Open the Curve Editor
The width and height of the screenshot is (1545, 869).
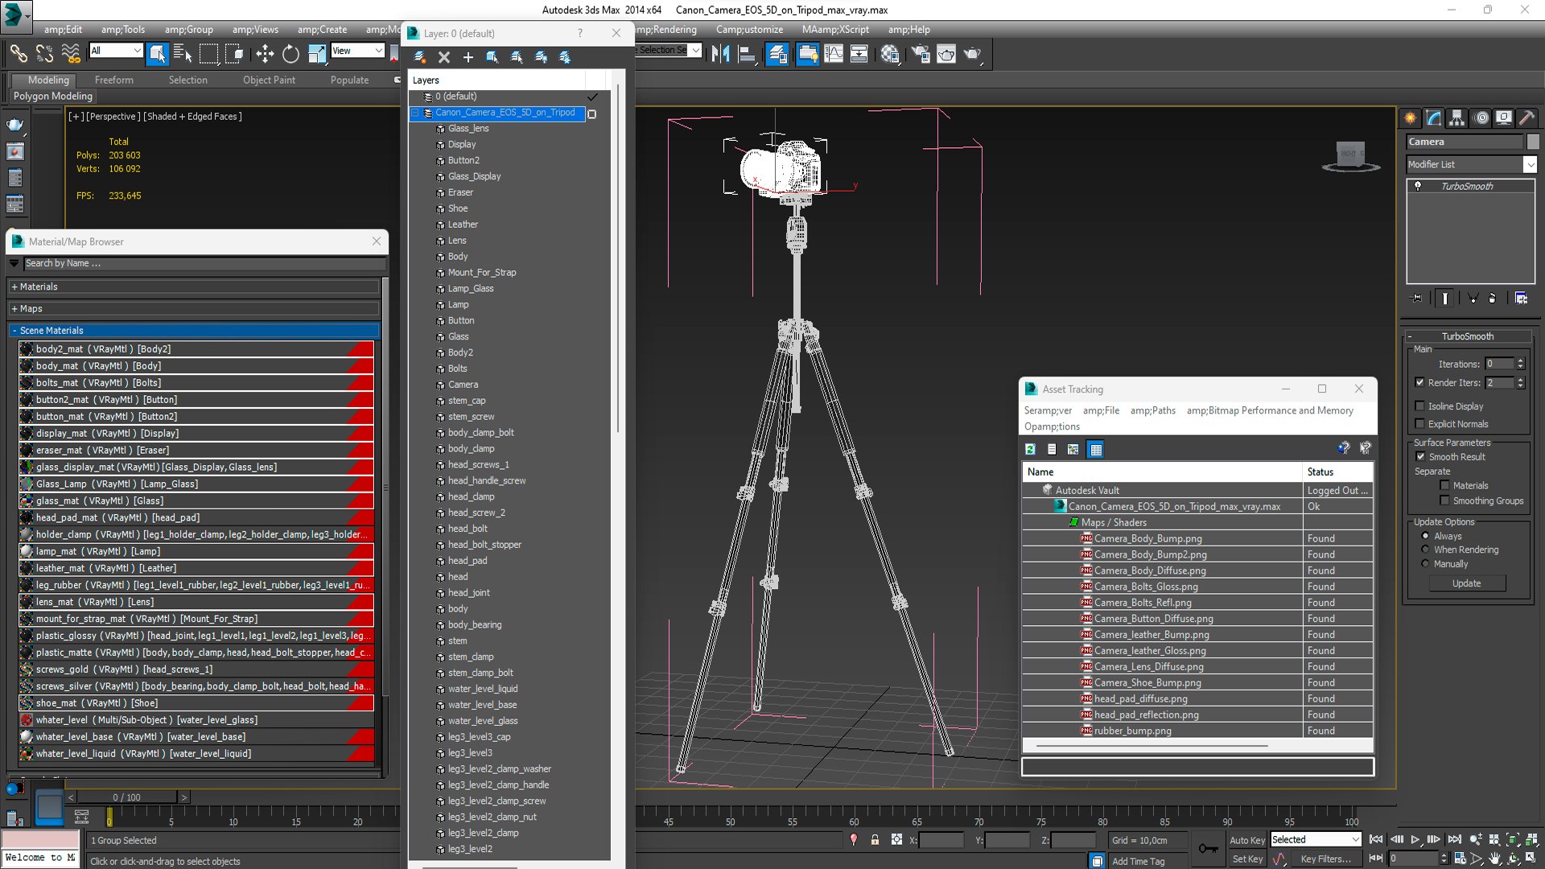tap(834, 54)
